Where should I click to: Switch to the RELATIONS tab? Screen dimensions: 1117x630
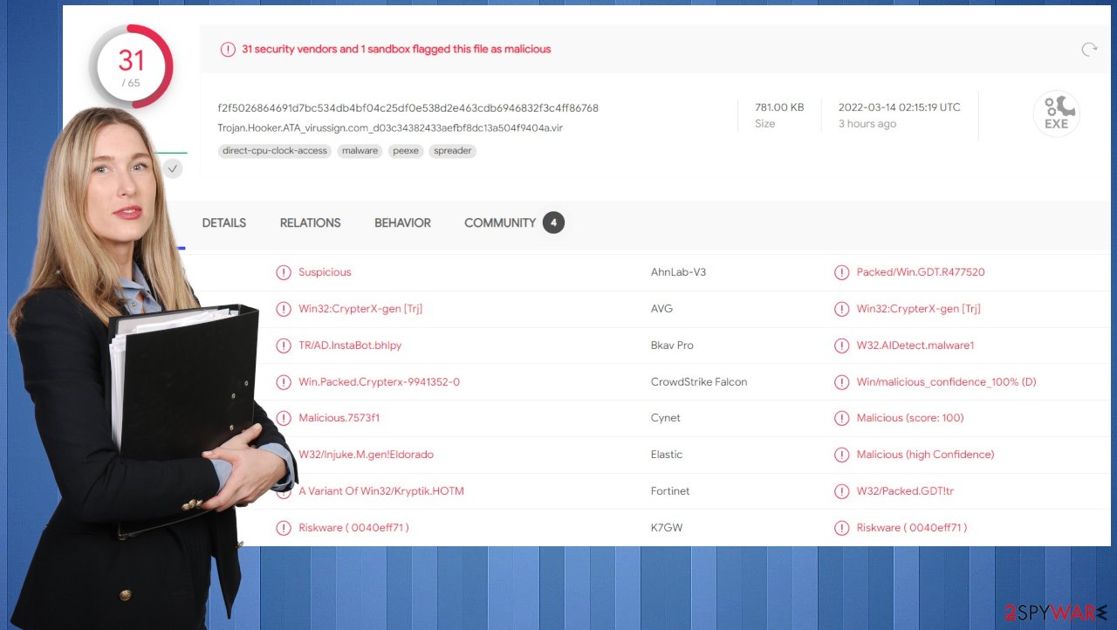310,223
